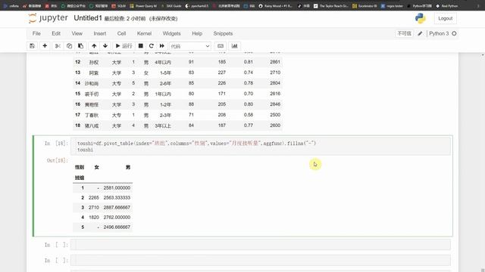
Task: Click value 2861 in dataframe row 12
Action: click(x=275, y=62)
